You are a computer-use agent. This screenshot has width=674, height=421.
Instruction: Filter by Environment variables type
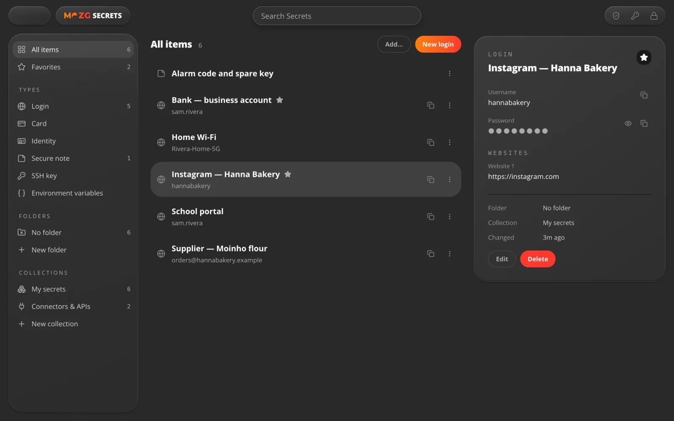(73, 193)
